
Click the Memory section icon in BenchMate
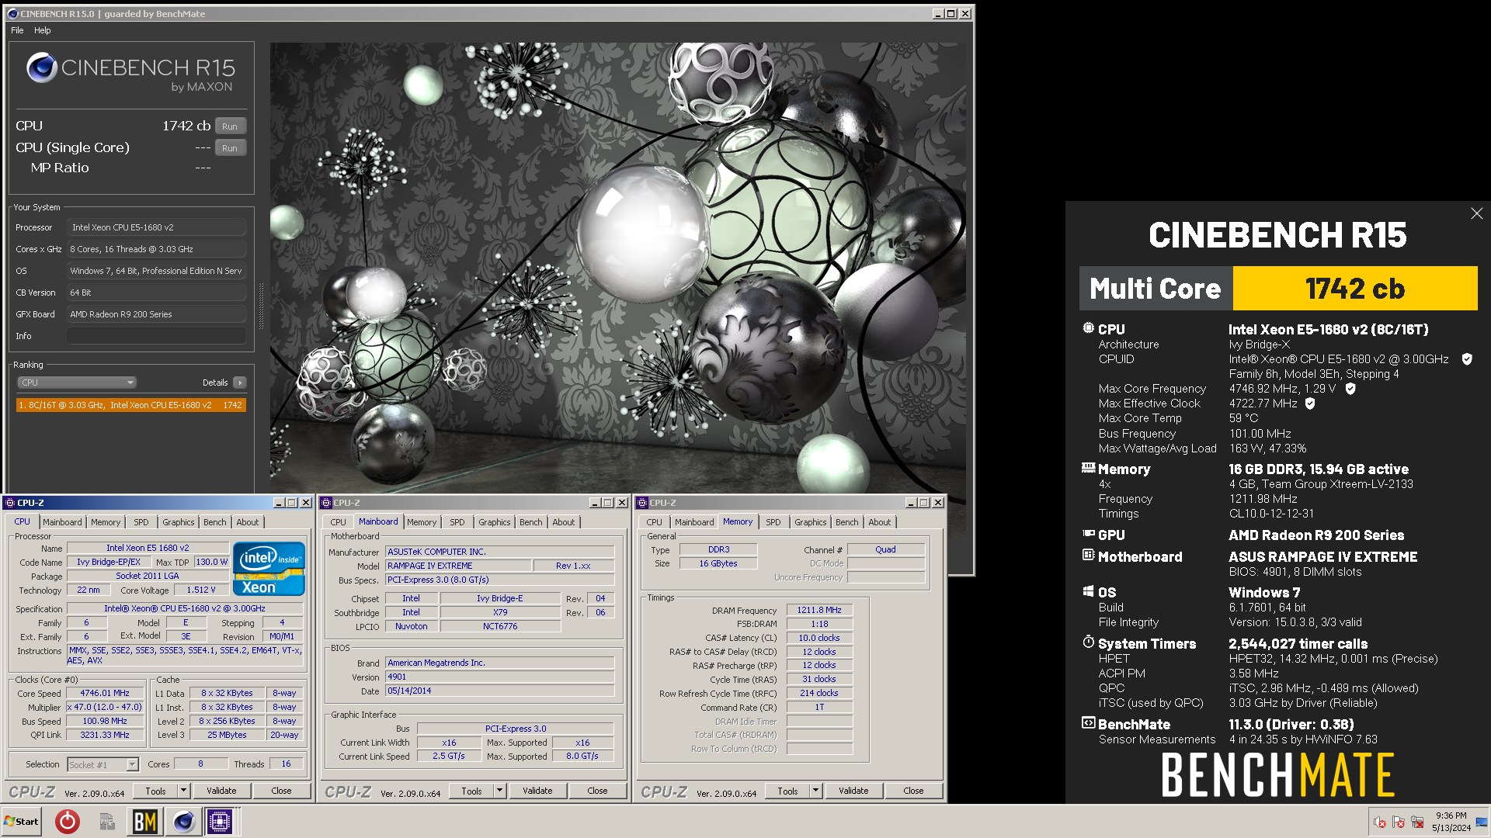coord(1088,468)
